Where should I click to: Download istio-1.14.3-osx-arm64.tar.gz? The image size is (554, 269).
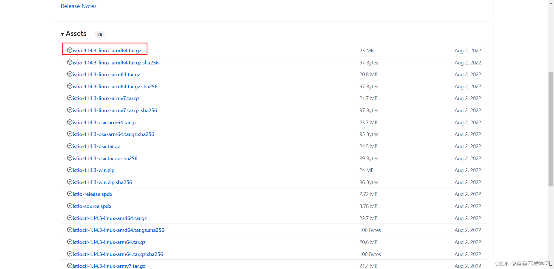click(104, 122)
